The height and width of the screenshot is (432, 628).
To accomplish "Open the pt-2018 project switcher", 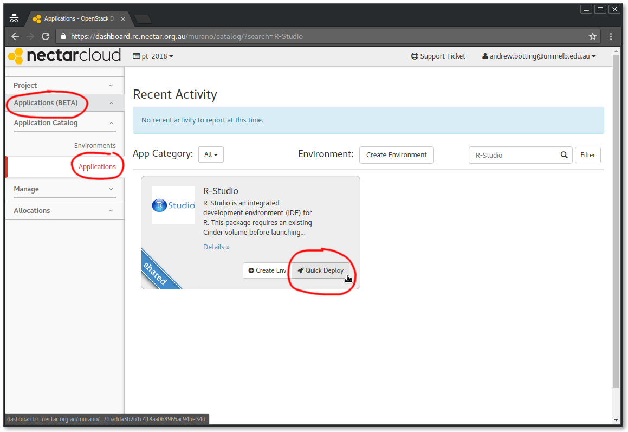I will tap(153, 55).
